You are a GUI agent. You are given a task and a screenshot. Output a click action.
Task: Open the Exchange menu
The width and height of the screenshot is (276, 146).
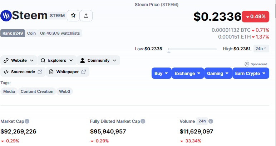pos(188,74)
